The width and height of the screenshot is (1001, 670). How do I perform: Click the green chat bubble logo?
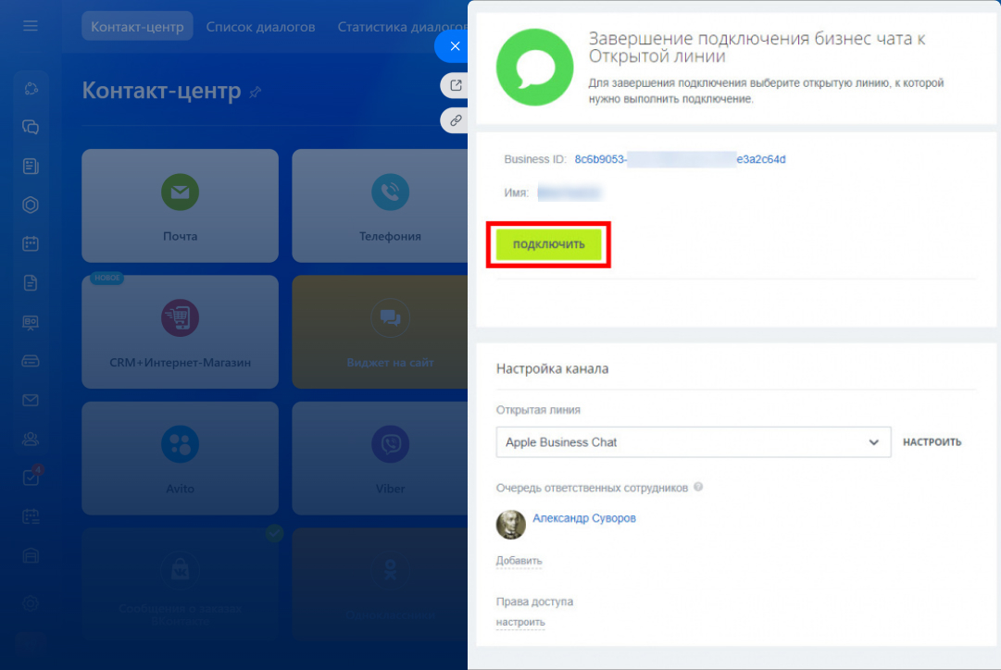(x=534, y=67)
